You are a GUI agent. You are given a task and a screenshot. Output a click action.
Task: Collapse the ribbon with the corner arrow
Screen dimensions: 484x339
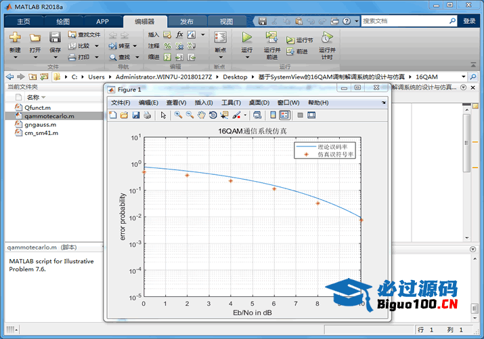click(473, 64)
